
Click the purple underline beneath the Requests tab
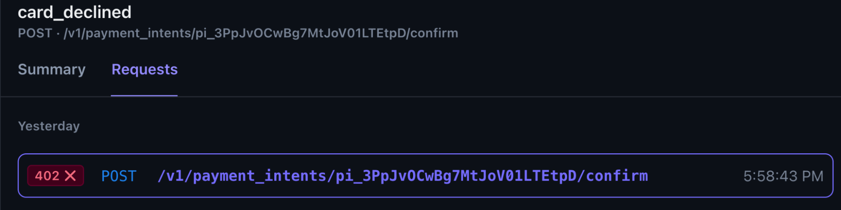point(144,96)
